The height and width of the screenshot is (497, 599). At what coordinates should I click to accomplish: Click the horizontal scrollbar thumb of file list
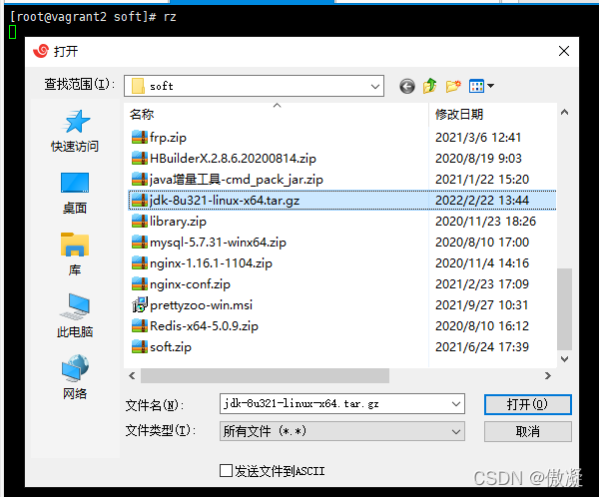click(265, 376)
